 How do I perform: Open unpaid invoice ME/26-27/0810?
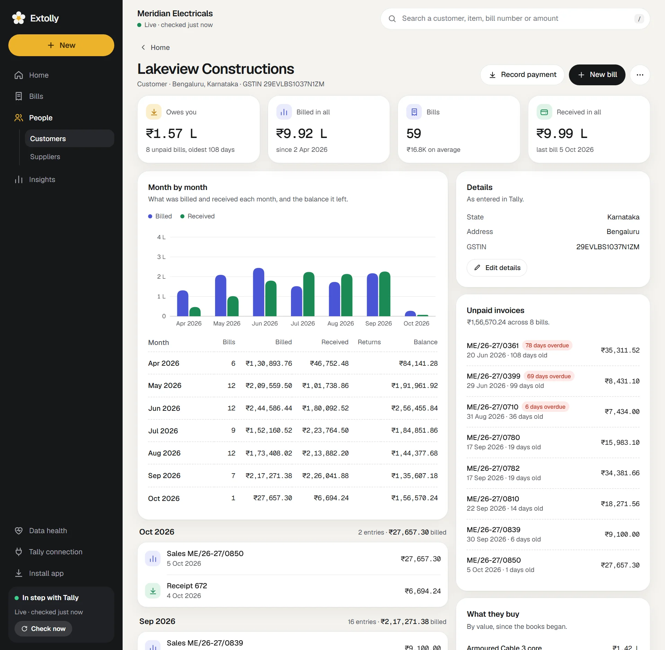tap(553, 504)
